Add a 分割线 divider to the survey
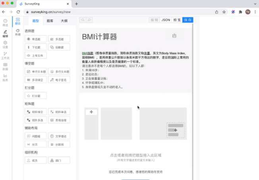The image size is (259, 180). click(59, 144)
